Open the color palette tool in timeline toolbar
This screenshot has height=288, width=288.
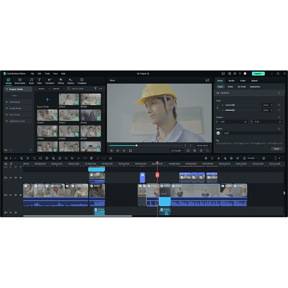(x=47, y=158)
